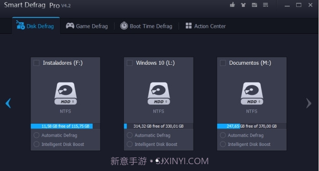Select the Windows 10 (L:) drive title
The image size is (319, 171).
coord(156,63)
